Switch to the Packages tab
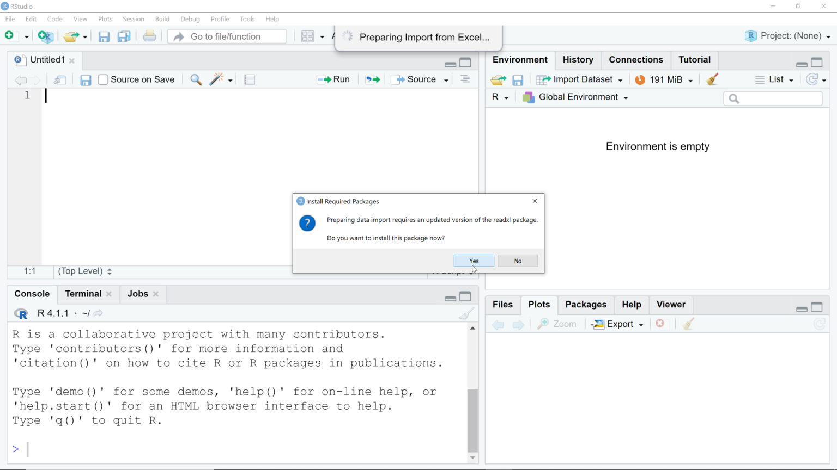 coord(585,305)
